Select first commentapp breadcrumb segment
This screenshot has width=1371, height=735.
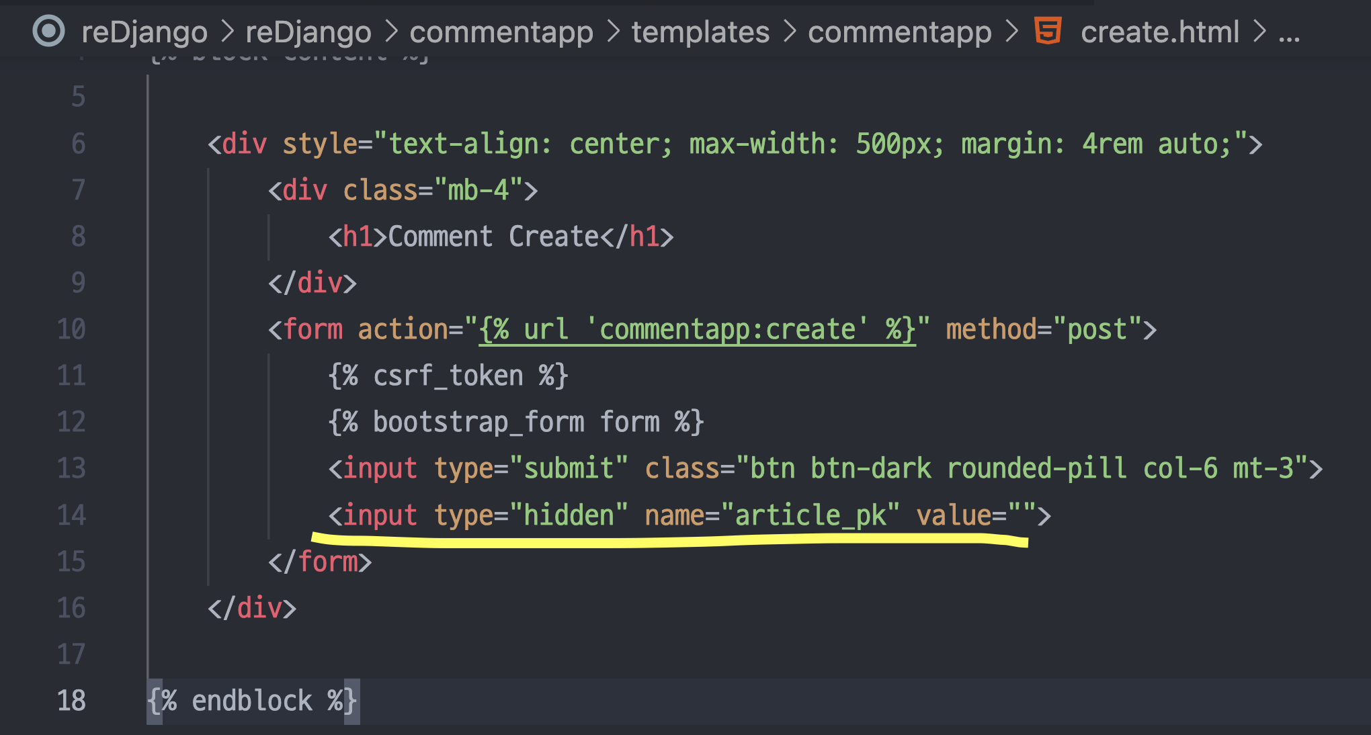501,32
